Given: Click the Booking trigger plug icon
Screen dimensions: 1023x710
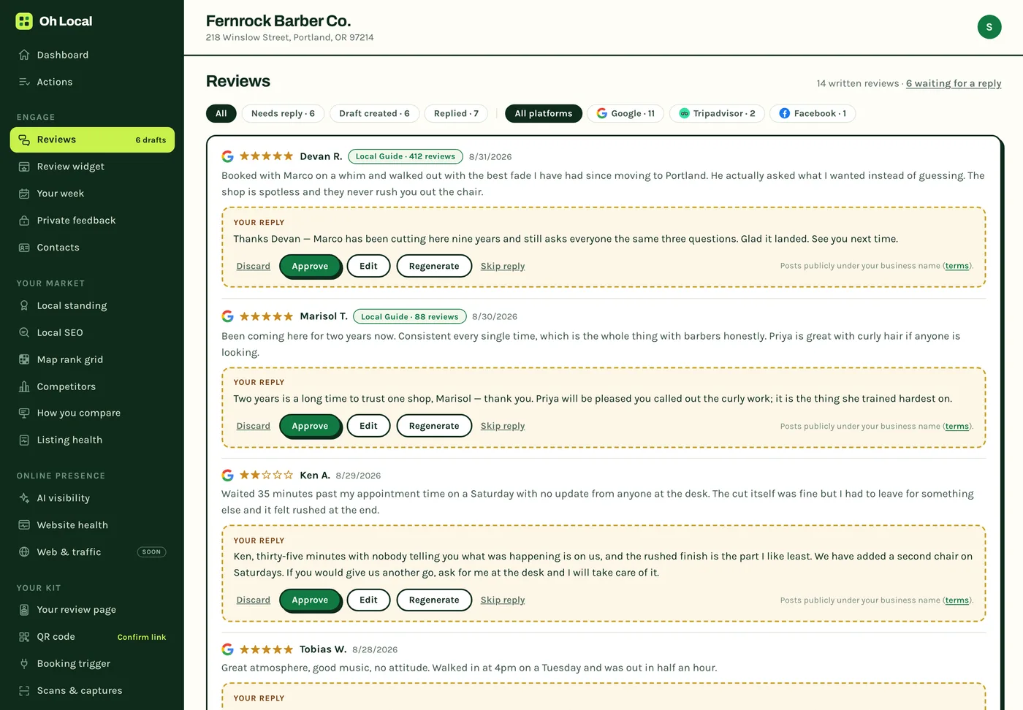Looking at the screenshot, I should 24,664.
